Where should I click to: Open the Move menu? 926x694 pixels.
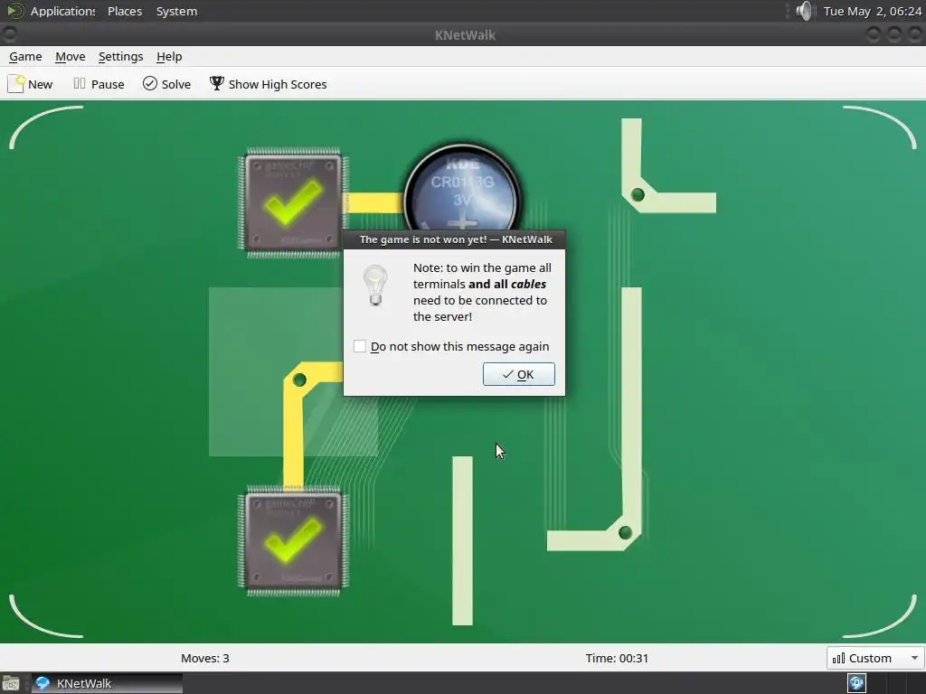(71, 57)
